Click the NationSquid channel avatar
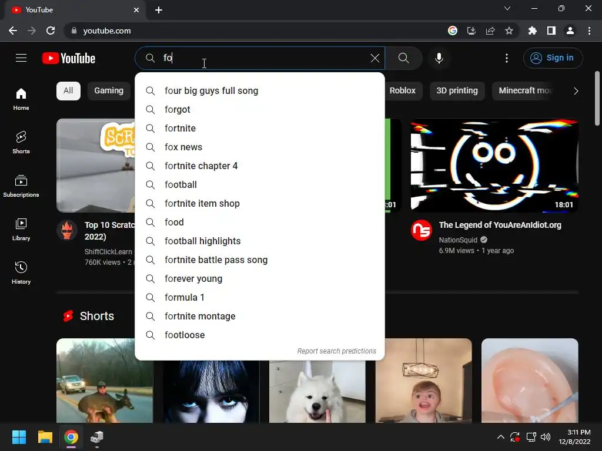Screen dimensions: 602x451 pyautogui.click(x=421, y=230)
